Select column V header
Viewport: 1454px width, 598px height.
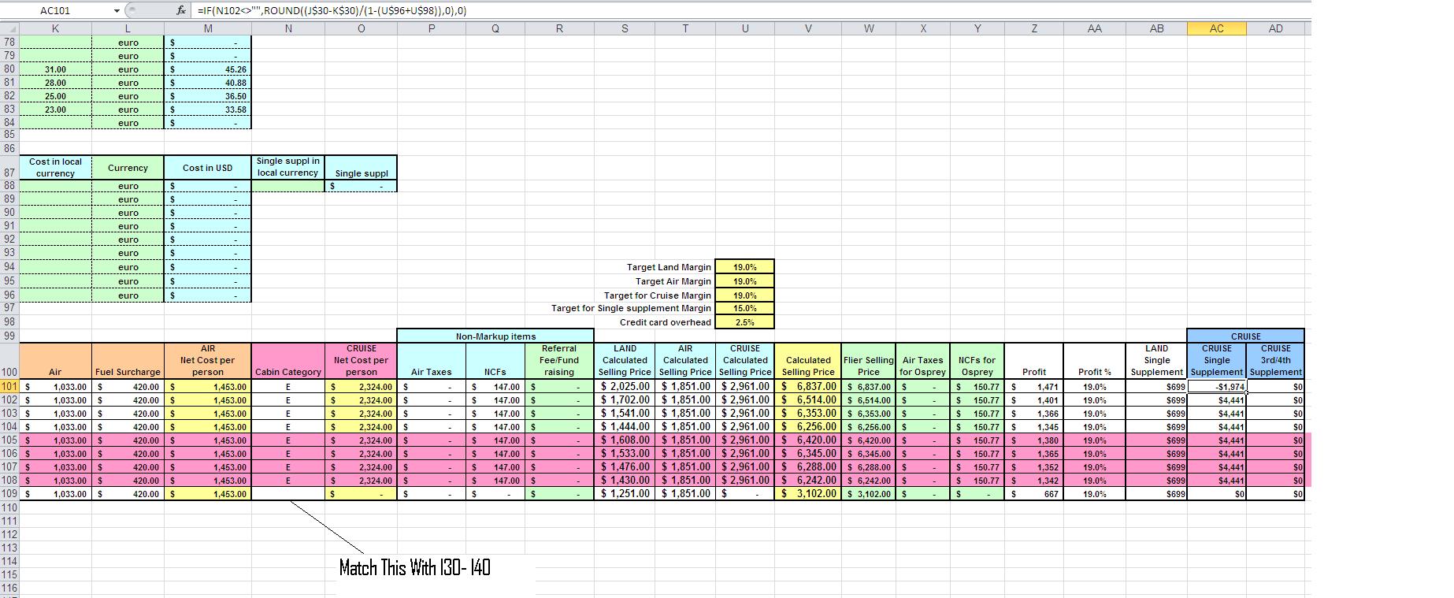(808, 28)
